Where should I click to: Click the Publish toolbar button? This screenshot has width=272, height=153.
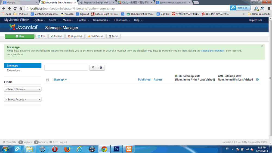56,36
